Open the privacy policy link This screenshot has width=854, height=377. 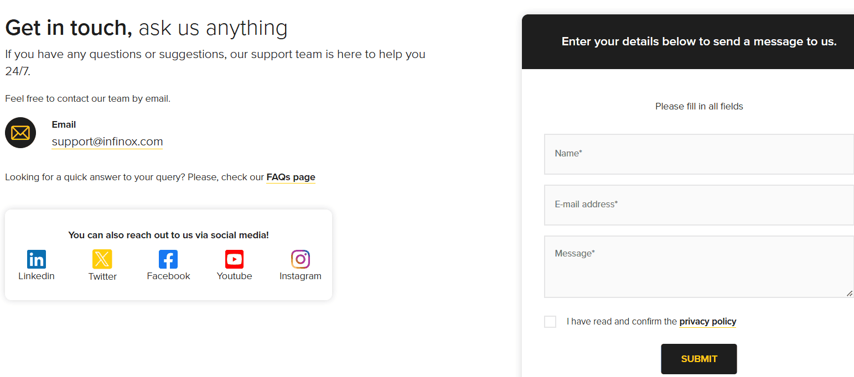(707, 321)
